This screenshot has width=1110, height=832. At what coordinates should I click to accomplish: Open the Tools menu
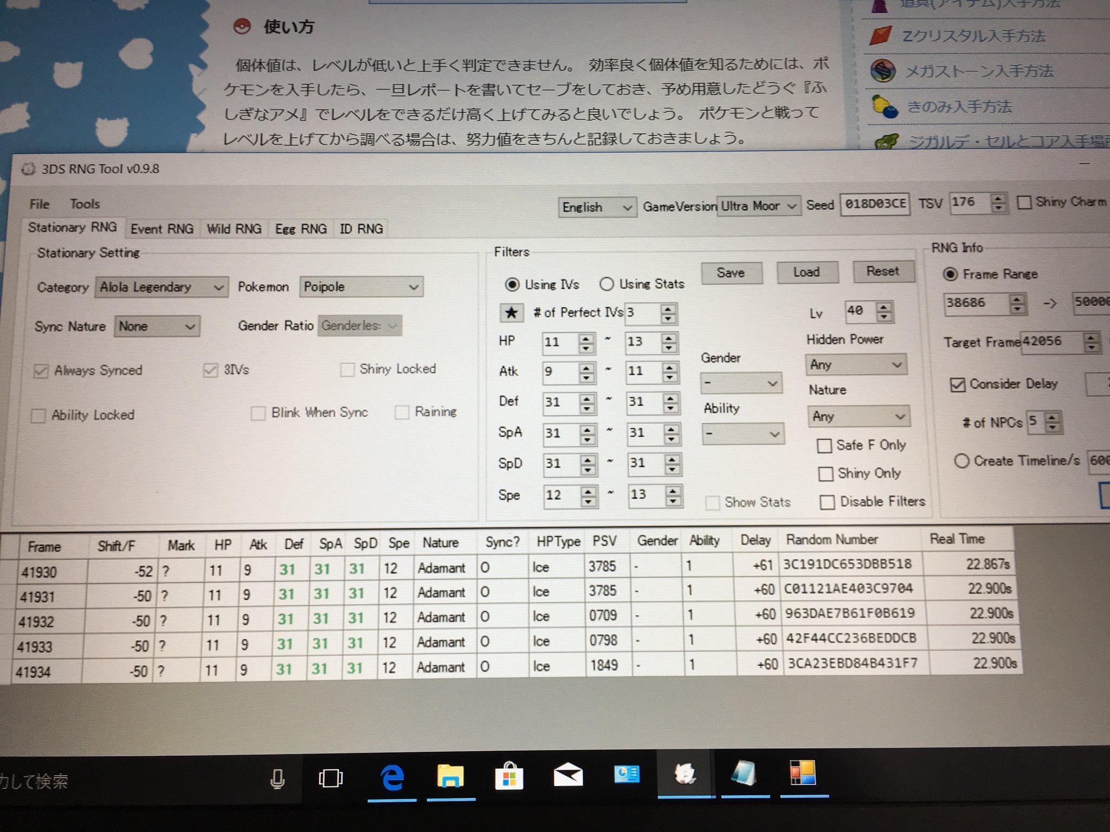[x=85, y=204]
